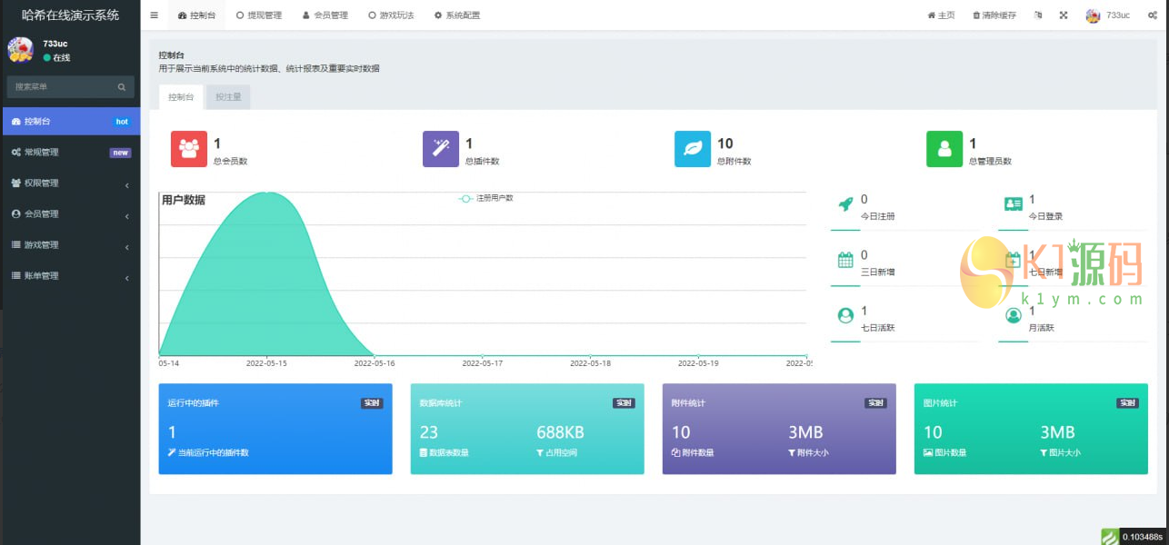Click the red 总会员数 users icon
This screenshot has width=1169, height=545.
pos(189,149)
